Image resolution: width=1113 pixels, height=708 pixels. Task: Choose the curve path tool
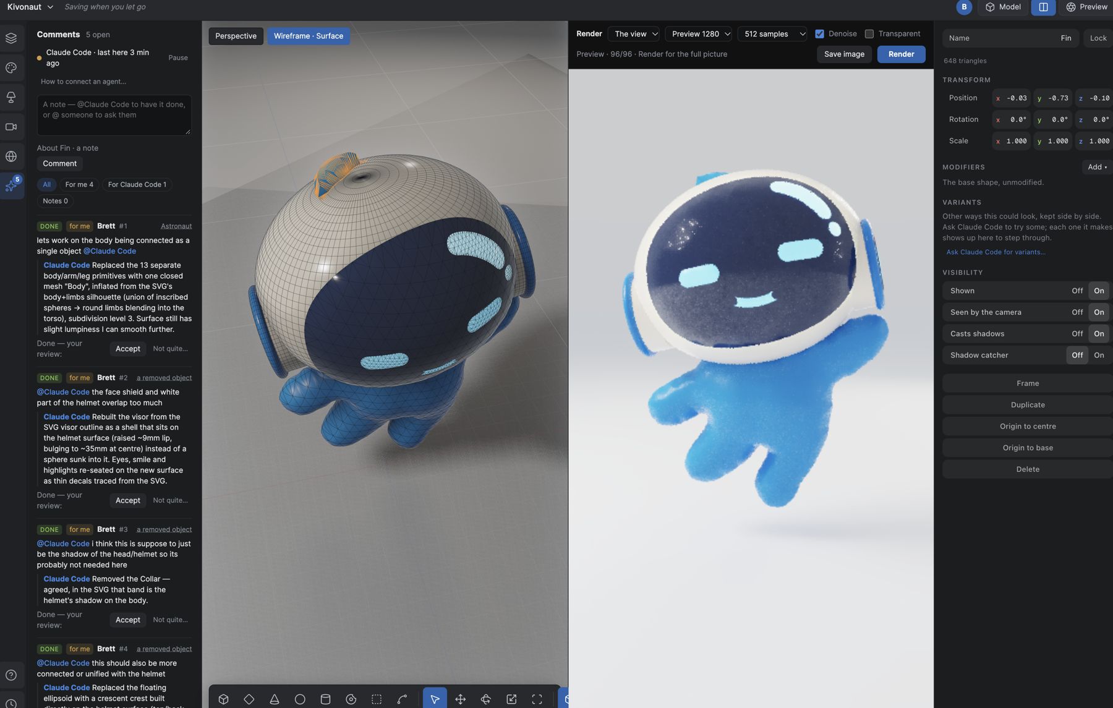pyautogui.click(x=402, y=699)
